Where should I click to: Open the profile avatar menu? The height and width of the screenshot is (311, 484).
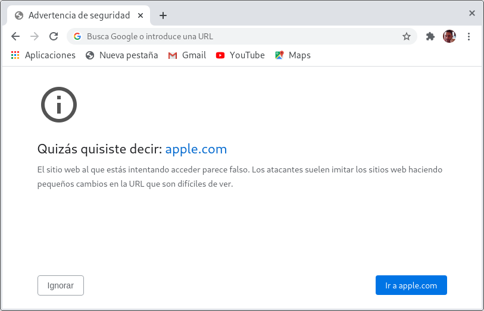(x=449, y=36)
